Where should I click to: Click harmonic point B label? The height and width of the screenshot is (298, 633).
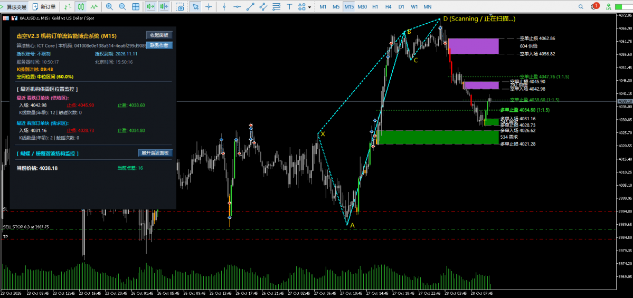[x=409, y=32]
